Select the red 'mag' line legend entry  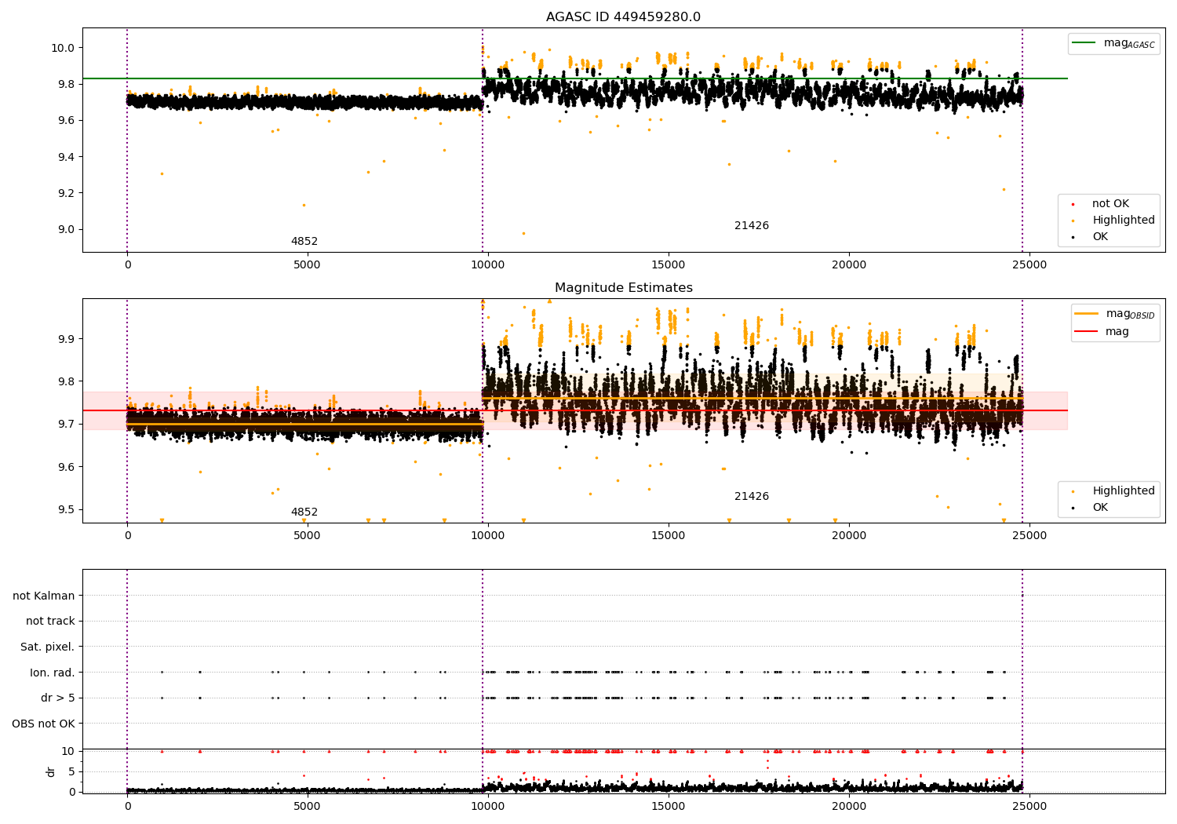[1102, 332]
